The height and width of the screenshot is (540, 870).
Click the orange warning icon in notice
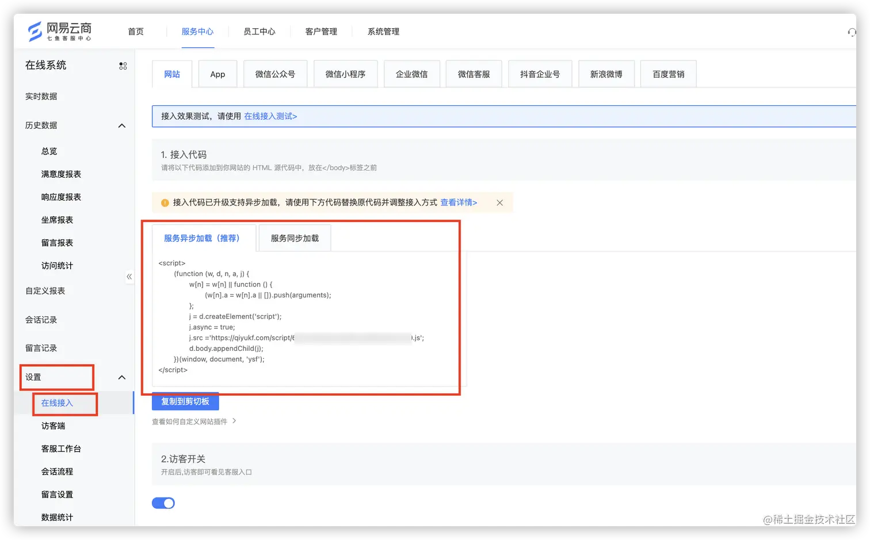pos(165,202)
